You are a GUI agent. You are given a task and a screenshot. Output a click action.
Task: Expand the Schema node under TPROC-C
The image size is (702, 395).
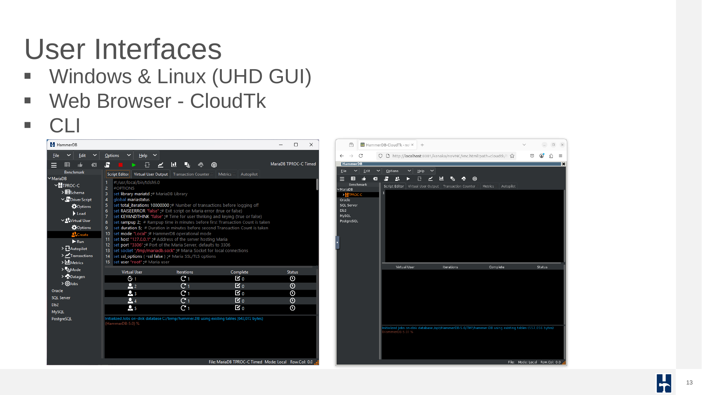click(63, 192)
